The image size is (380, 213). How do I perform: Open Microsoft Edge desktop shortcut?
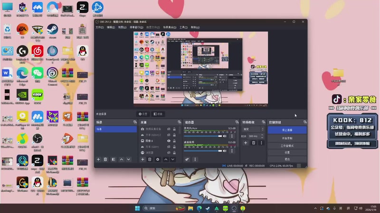[22, 76]
